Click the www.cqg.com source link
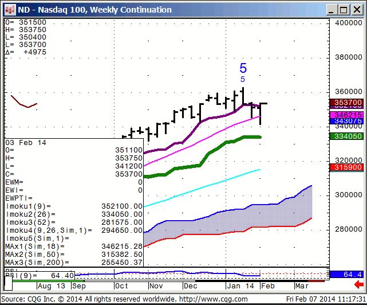This screenshot has height=305, width=367. tap(213, 299)
